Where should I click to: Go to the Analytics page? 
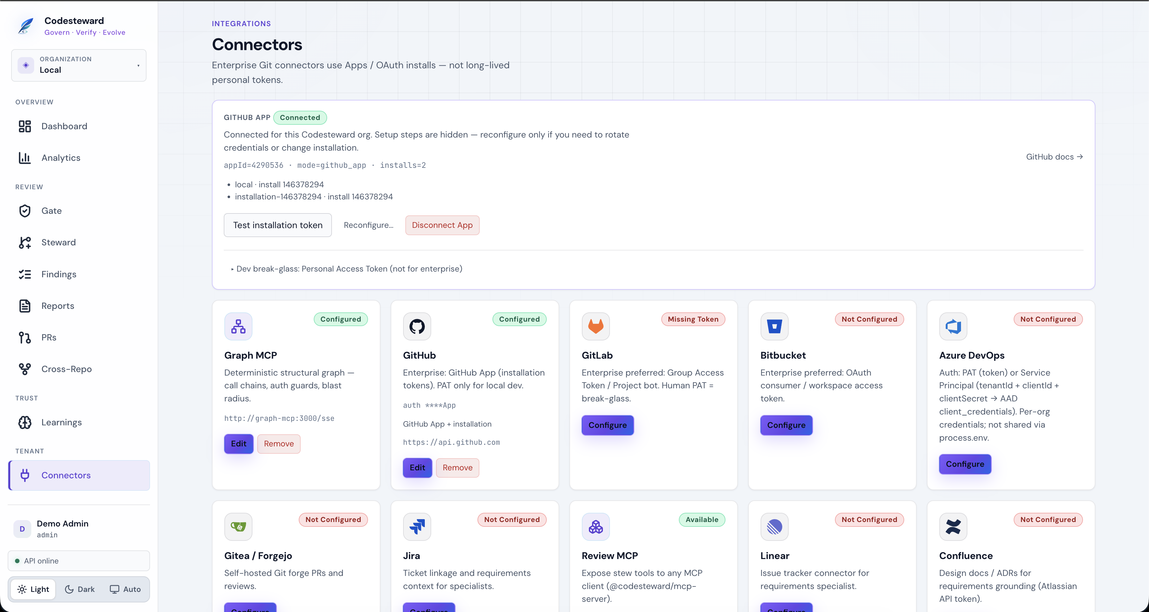click(79, 158)
